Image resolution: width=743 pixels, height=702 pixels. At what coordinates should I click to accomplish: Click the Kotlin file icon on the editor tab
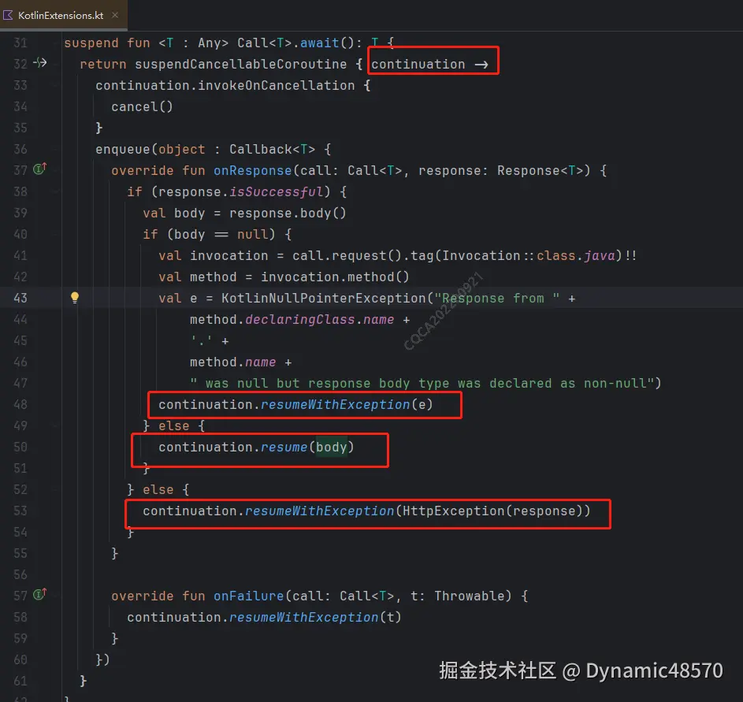9,14
